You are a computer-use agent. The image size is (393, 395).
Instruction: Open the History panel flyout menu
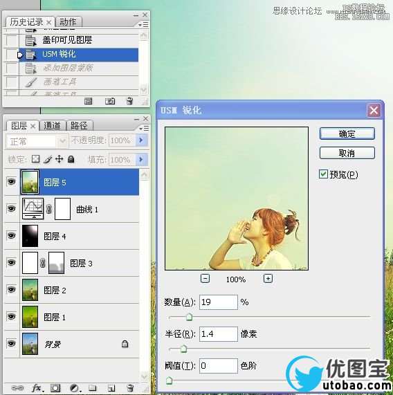pos(144,24)
